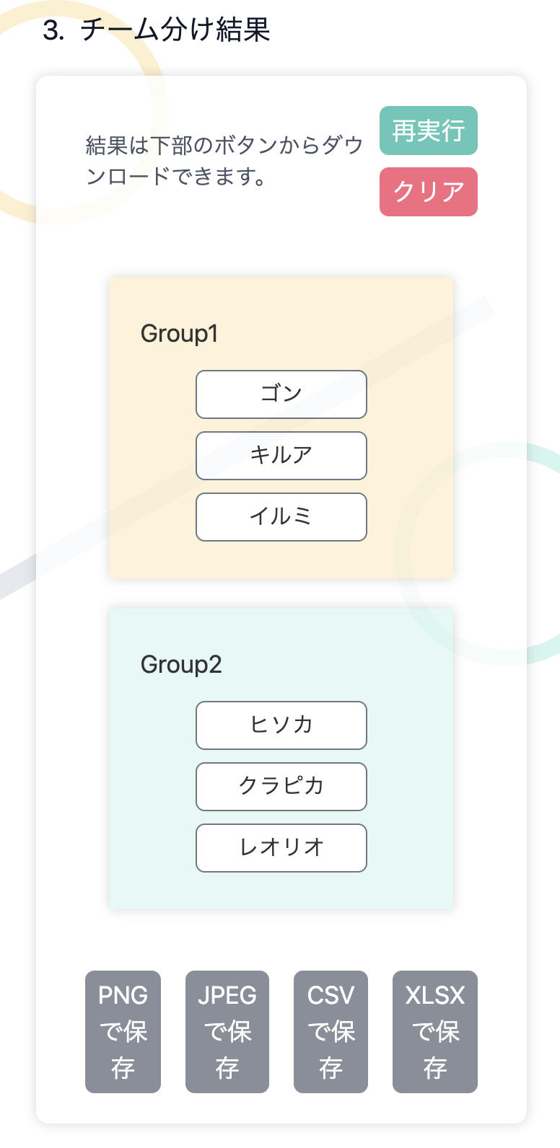This screenshot has height=1148, width=560.
Task: Select the ゴン member card in Group1
Action: [x=281, y=394]
